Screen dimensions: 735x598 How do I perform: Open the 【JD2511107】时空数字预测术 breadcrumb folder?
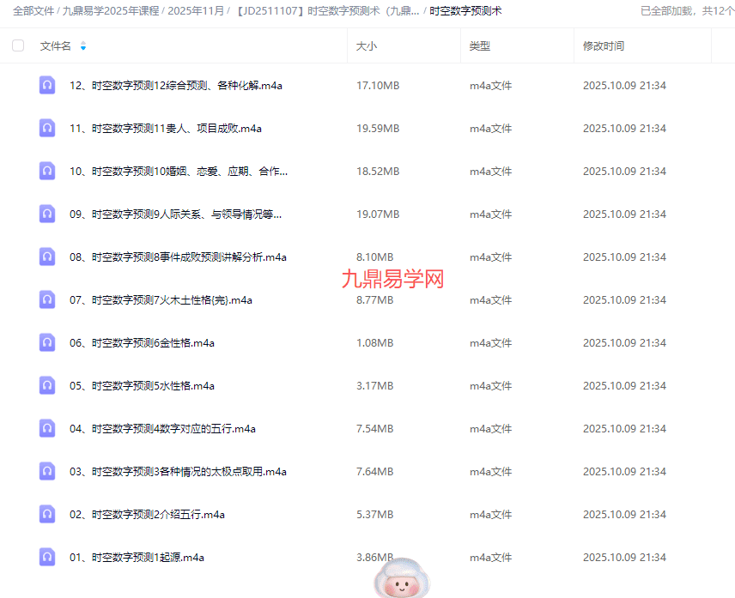pyautogui.click(x=327, y=11)
